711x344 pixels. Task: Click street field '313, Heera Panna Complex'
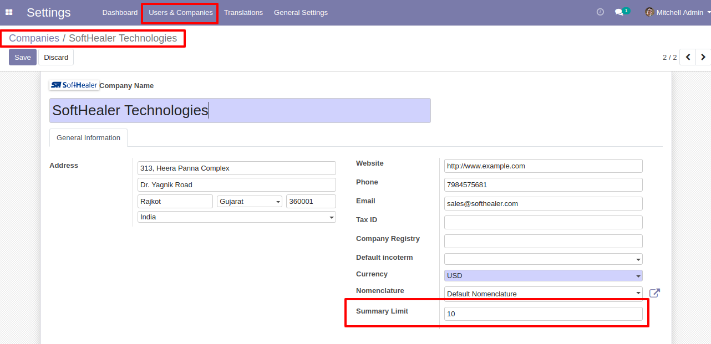click(x=237, y=168)
